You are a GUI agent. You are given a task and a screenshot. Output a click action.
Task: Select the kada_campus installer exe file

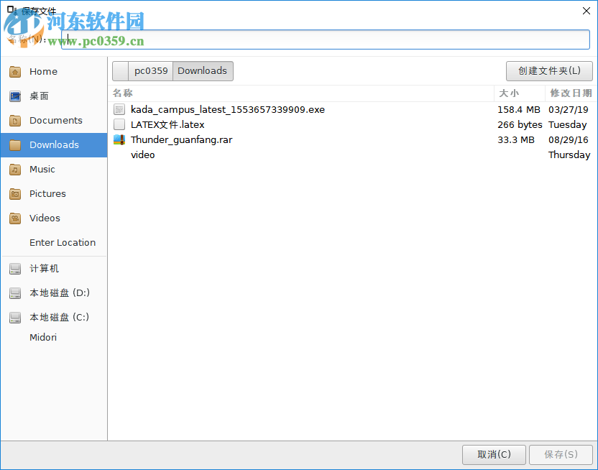(x=226, y=109)
